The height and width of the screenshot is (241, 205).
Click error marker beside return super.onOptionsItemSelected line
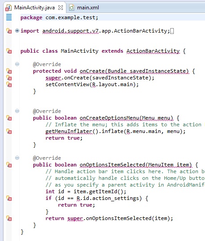pos(9,218)
